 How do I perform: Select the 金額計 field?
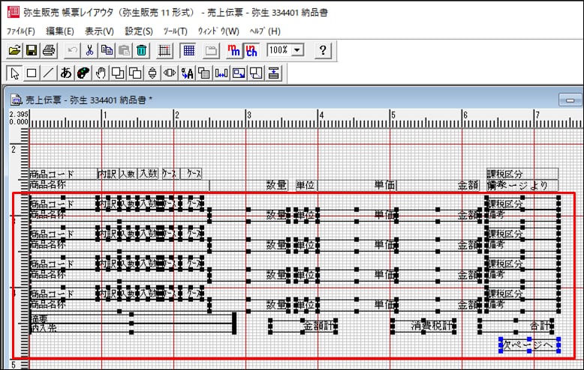[x=303, y=326]
